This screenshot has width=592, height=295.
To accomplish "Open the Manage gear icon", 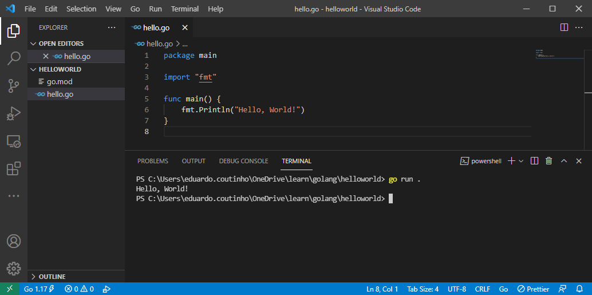I will [14, 268].
